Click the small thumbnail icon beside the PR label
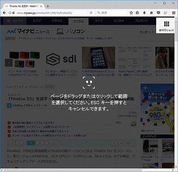 (133, 124)
